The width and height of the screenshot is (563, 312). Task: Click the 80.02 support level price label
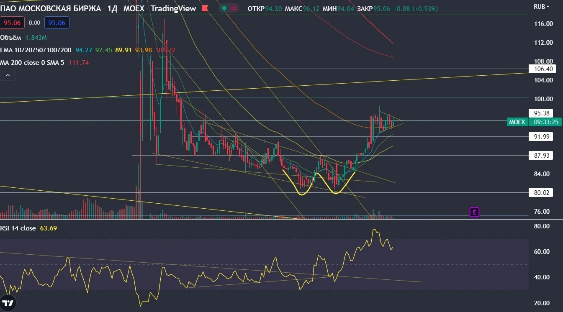coord(541,193)
